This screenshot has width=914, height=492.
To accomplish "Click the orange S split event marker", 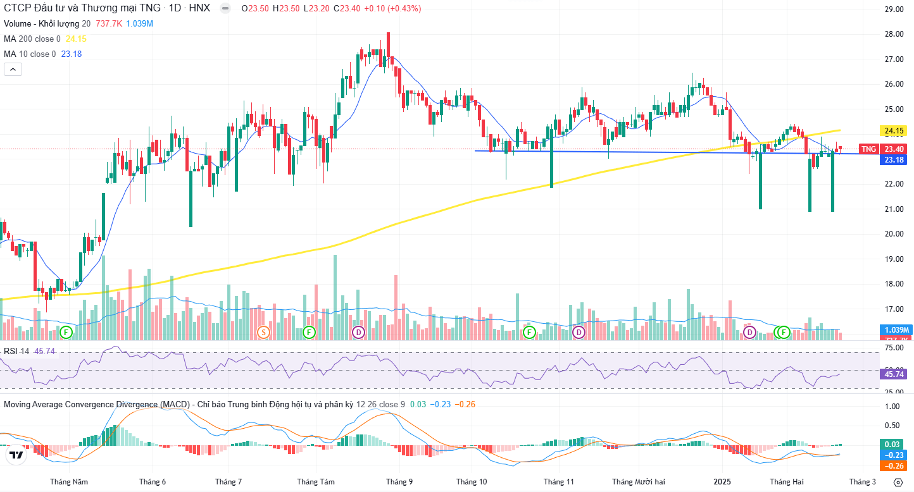I will pyautogui.click(x=264, y=332).
